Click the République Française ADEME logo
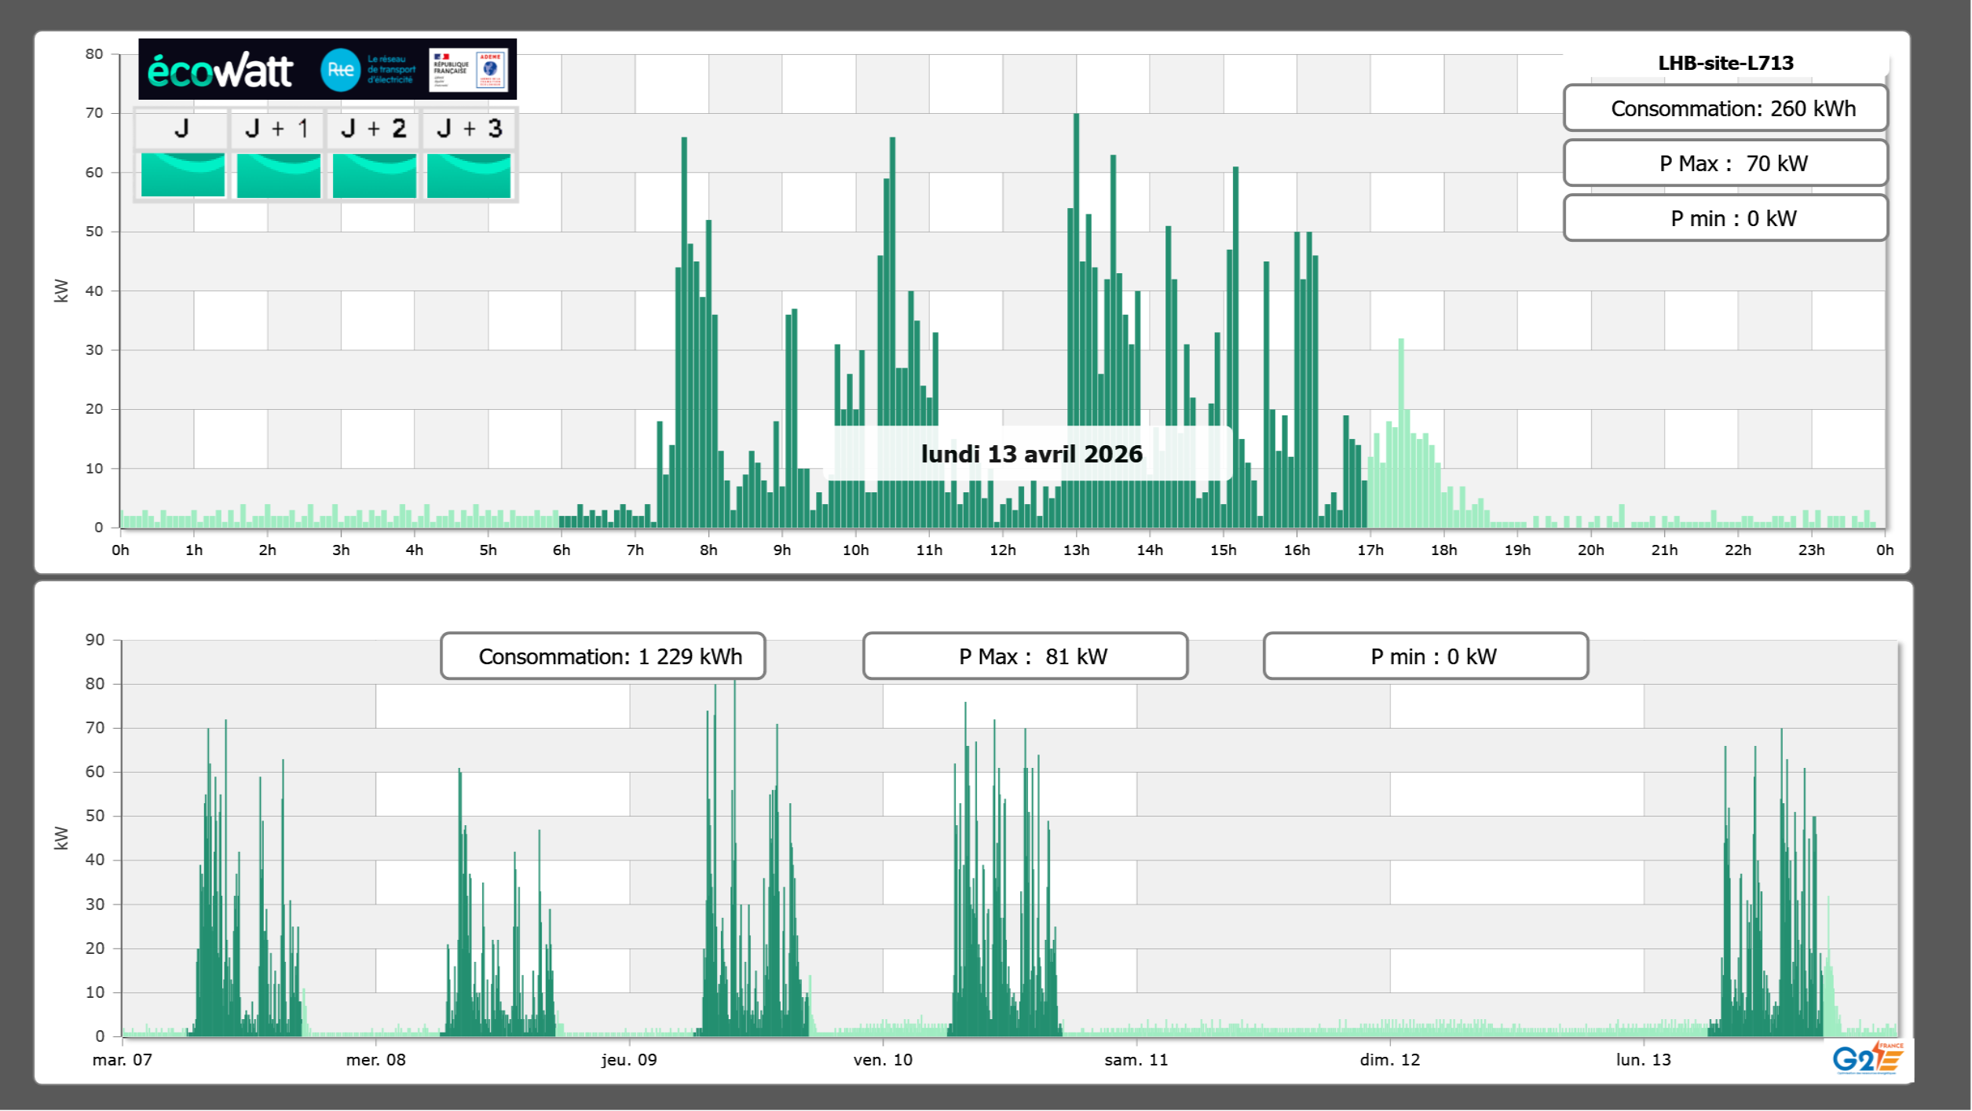The image size is (1972, 1111). [x=469, y=70]
